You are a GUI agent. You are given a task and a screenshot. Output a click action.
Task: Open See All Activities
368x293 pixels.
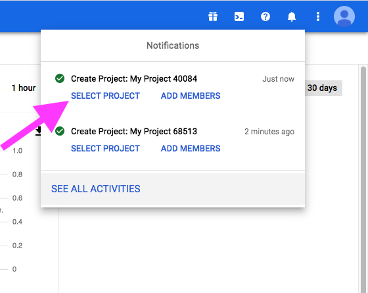(x=96, y=189)
